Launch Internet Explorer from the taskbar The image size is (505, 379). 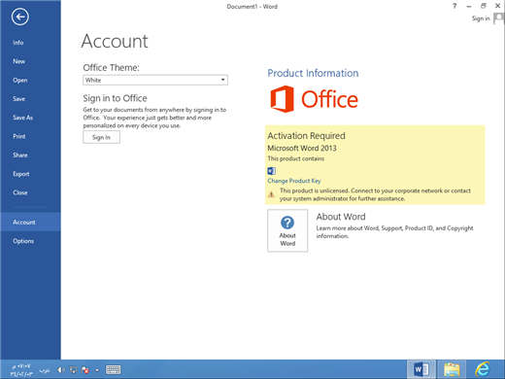(x=483, y=369)
